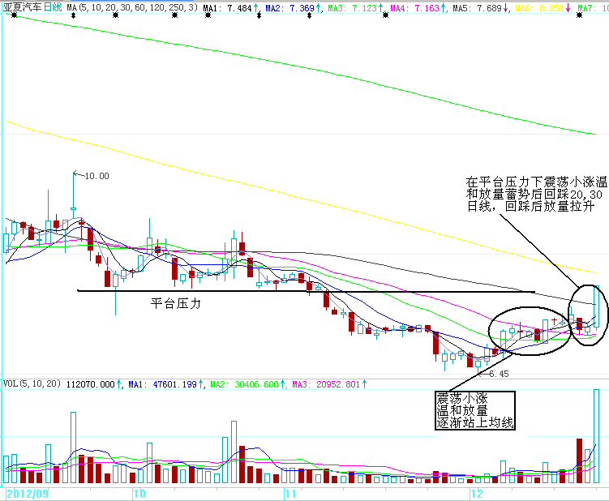The height and width of the screenshot is (501, 609).
Task: Click the down arrow next to MA5 7.689
Action: click(x=507, y=7)
